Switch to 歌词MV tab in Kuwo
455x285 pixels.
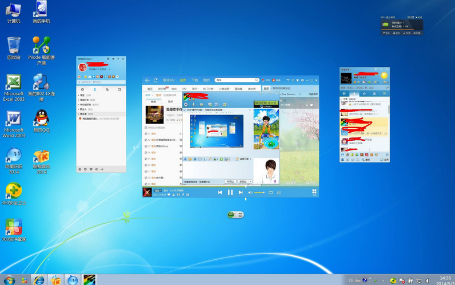[169, 80]
